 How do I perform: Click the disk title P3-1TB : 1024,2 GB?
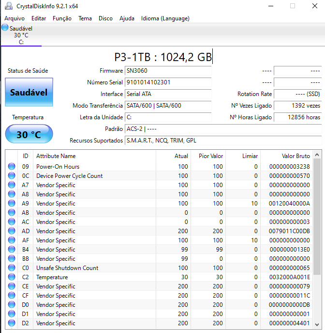(163, 57)
